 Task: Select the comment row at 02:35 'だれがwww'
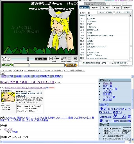105,21
